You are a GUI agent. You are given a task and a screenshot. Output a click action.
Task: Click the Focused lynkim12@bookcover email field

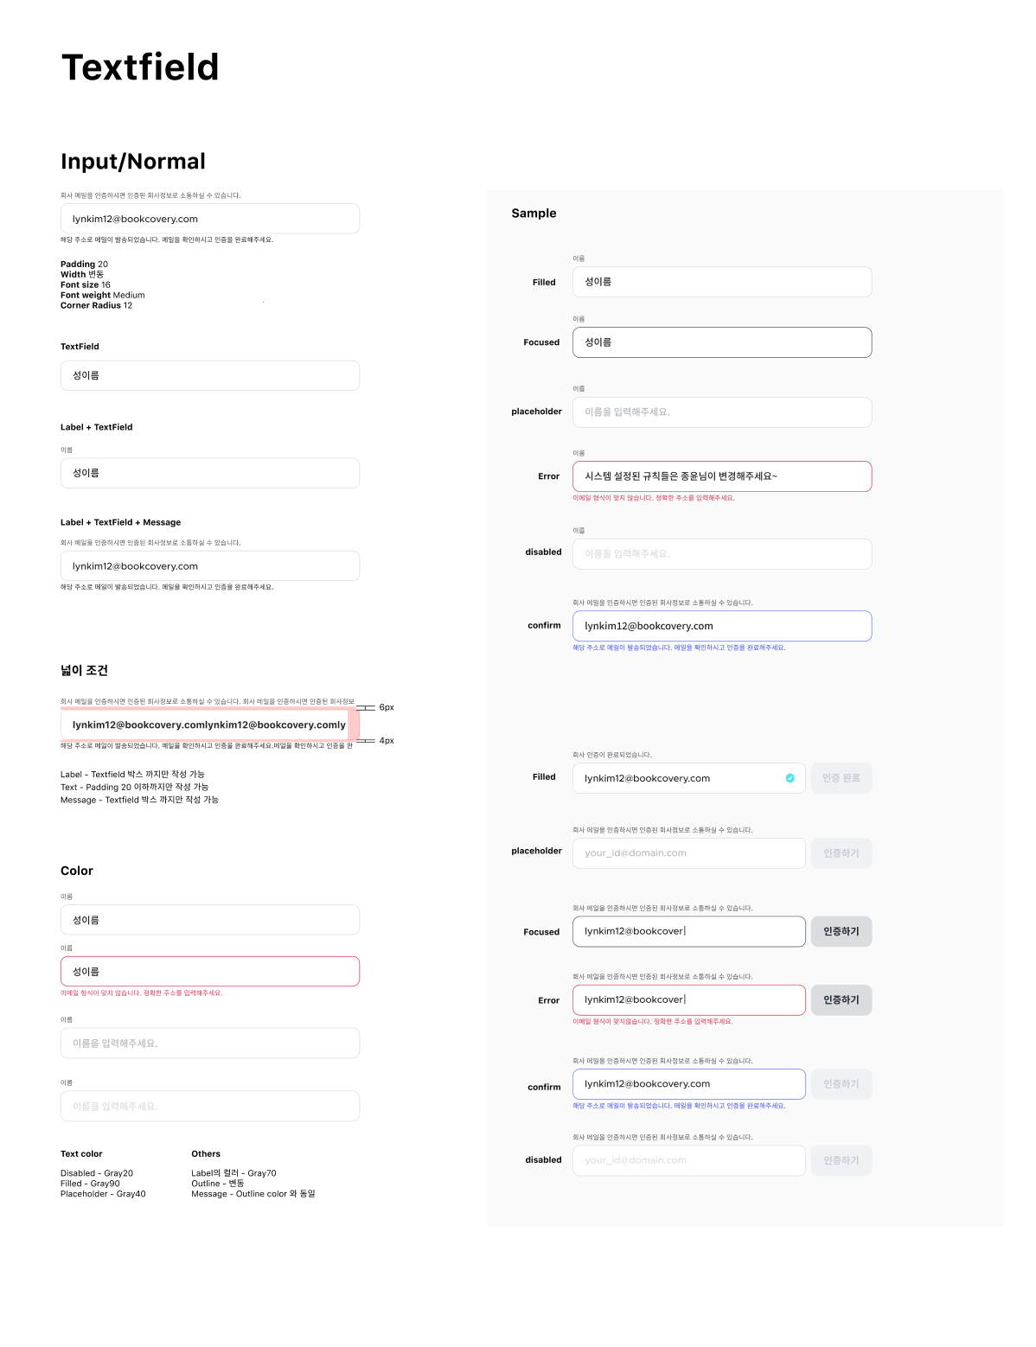point(688,931)
